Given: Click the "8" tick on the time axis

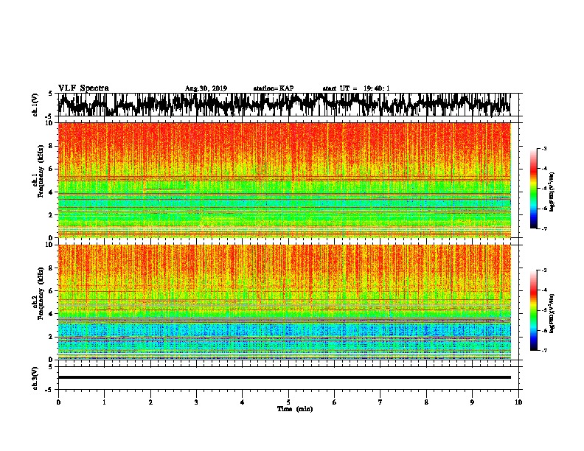Looking at the screenshot, I should [x=426, y=402].
